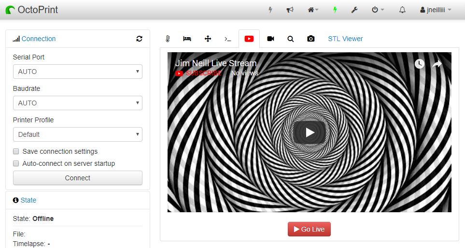Enable Save connection settings checkbox
Screen dimensions: 465x248
pos(16,151)
